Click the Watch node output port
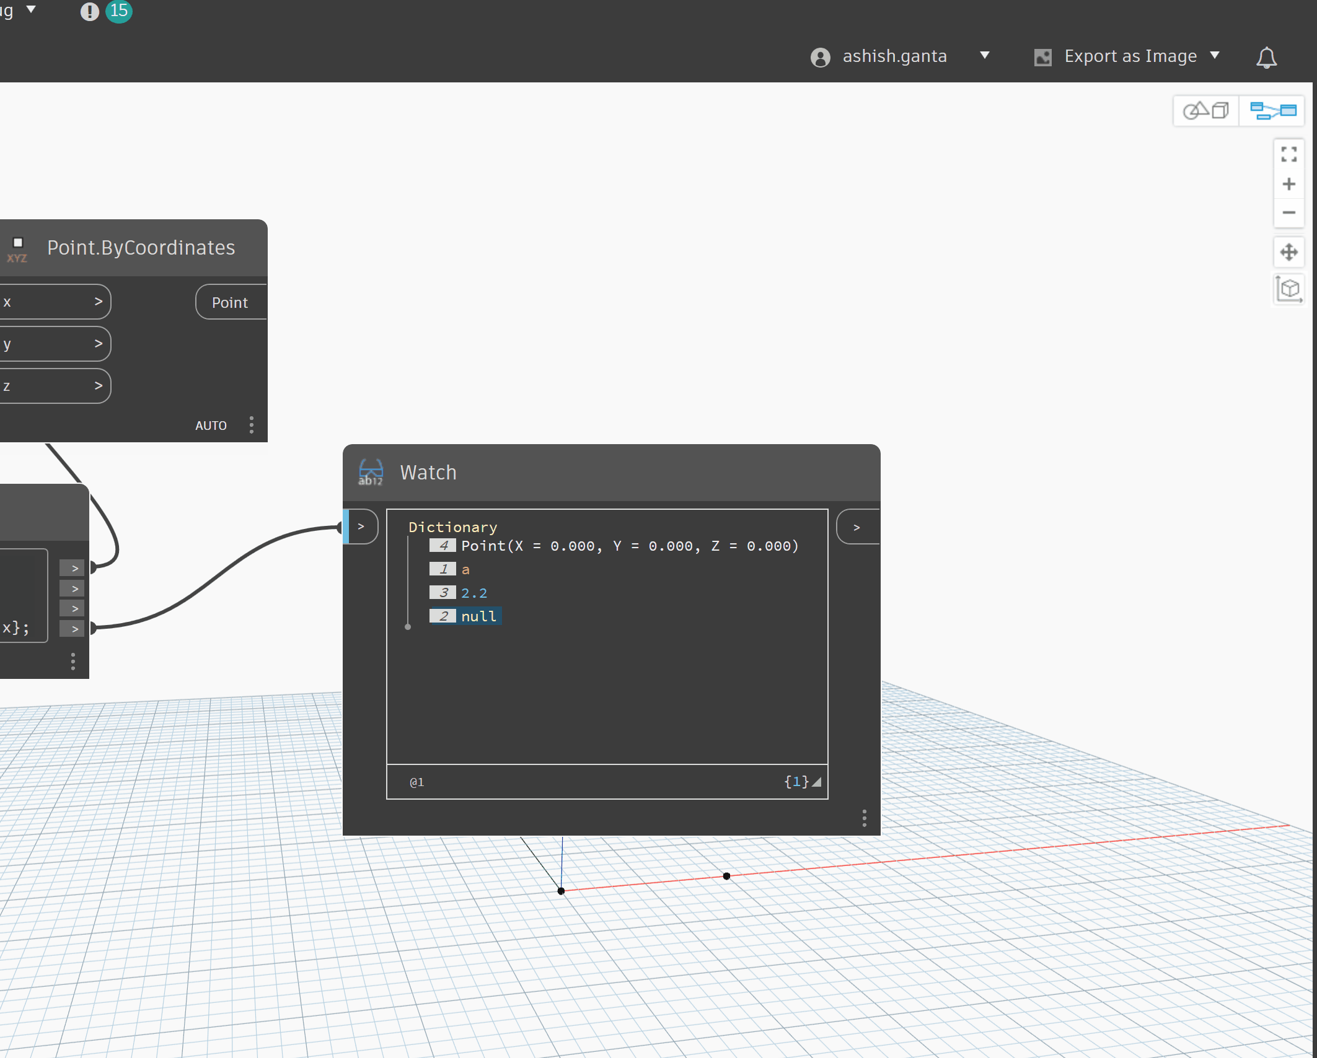The image size is (1317, 1058). point(858,527)
